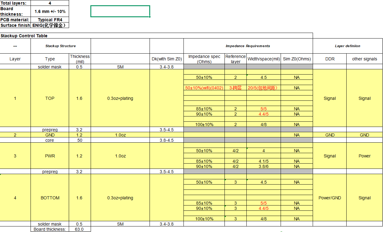Click the '63.0' board thickness total cell
The image size is (383, 232).
pyautogui.click(x=80, y=229)
